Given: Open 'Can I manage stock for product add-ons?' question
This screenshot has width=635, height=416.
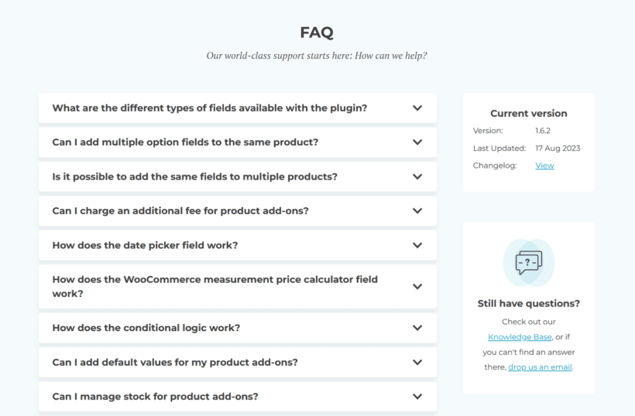Looking at the screenshot, I should click(x=237, y=396).
